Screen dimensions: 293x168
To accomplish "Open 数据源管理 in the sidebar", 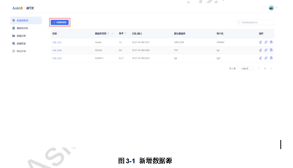I will click(x=26, y=21).
